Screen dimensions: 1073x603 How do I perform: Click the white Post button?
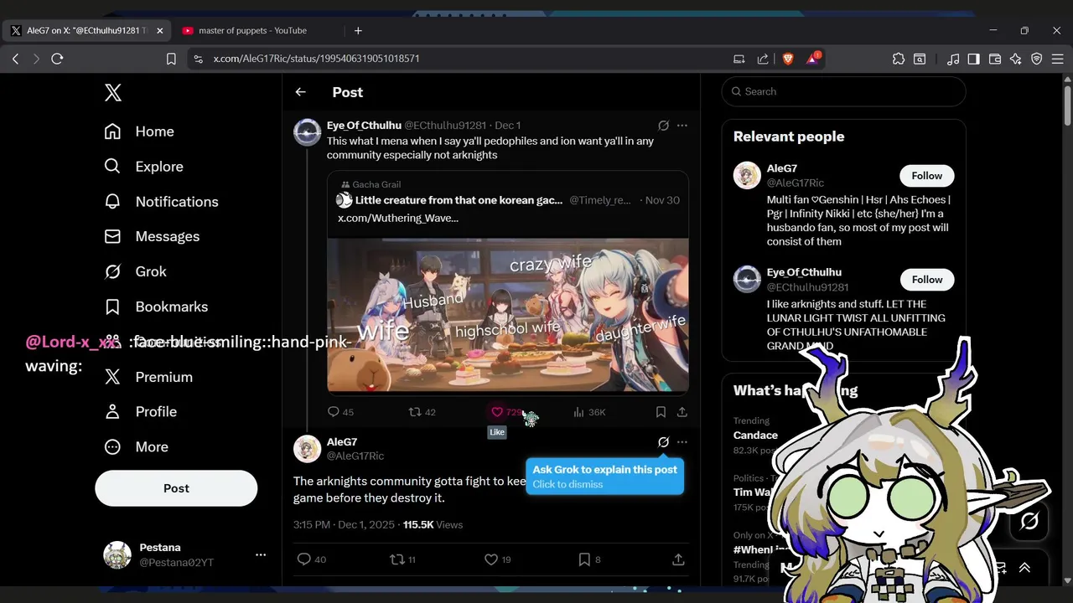[x=176, y=488]
